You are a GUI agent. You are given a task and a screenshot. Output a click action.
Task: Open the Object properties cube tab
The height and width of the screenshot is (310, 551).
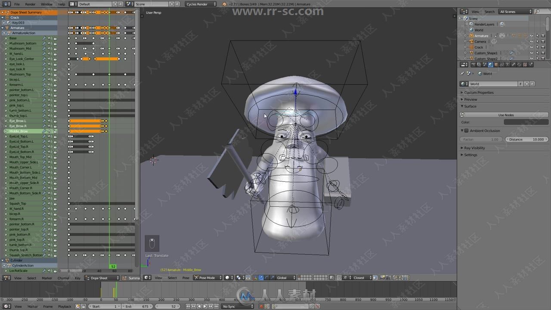click(496, 65)
